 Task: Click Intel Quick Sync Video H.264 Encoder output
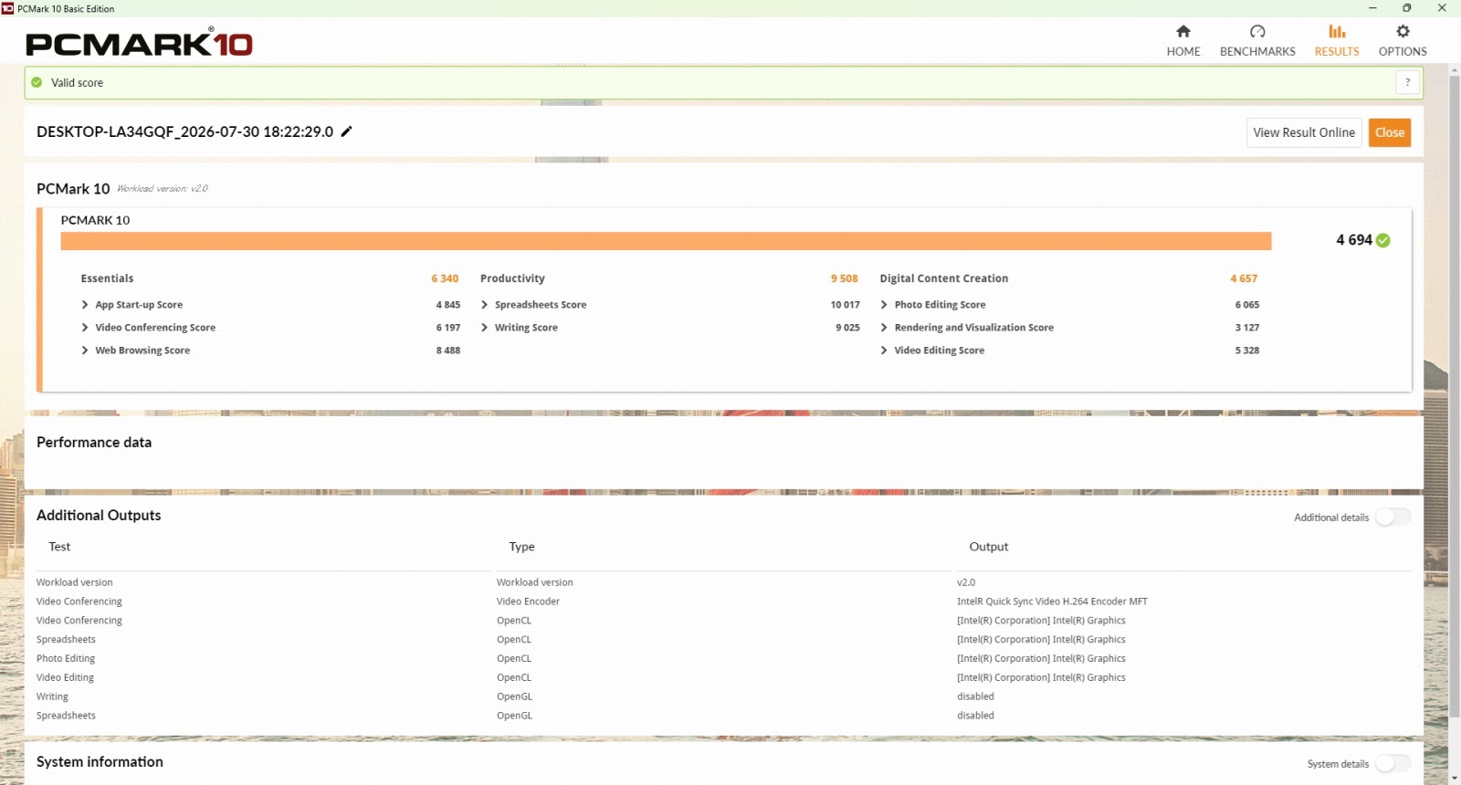[1052, 602]
